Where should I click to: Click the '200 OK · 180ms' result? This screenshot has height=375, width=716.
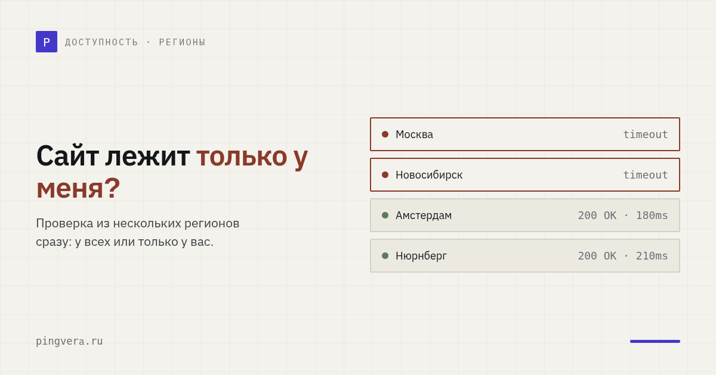point(623,215)
